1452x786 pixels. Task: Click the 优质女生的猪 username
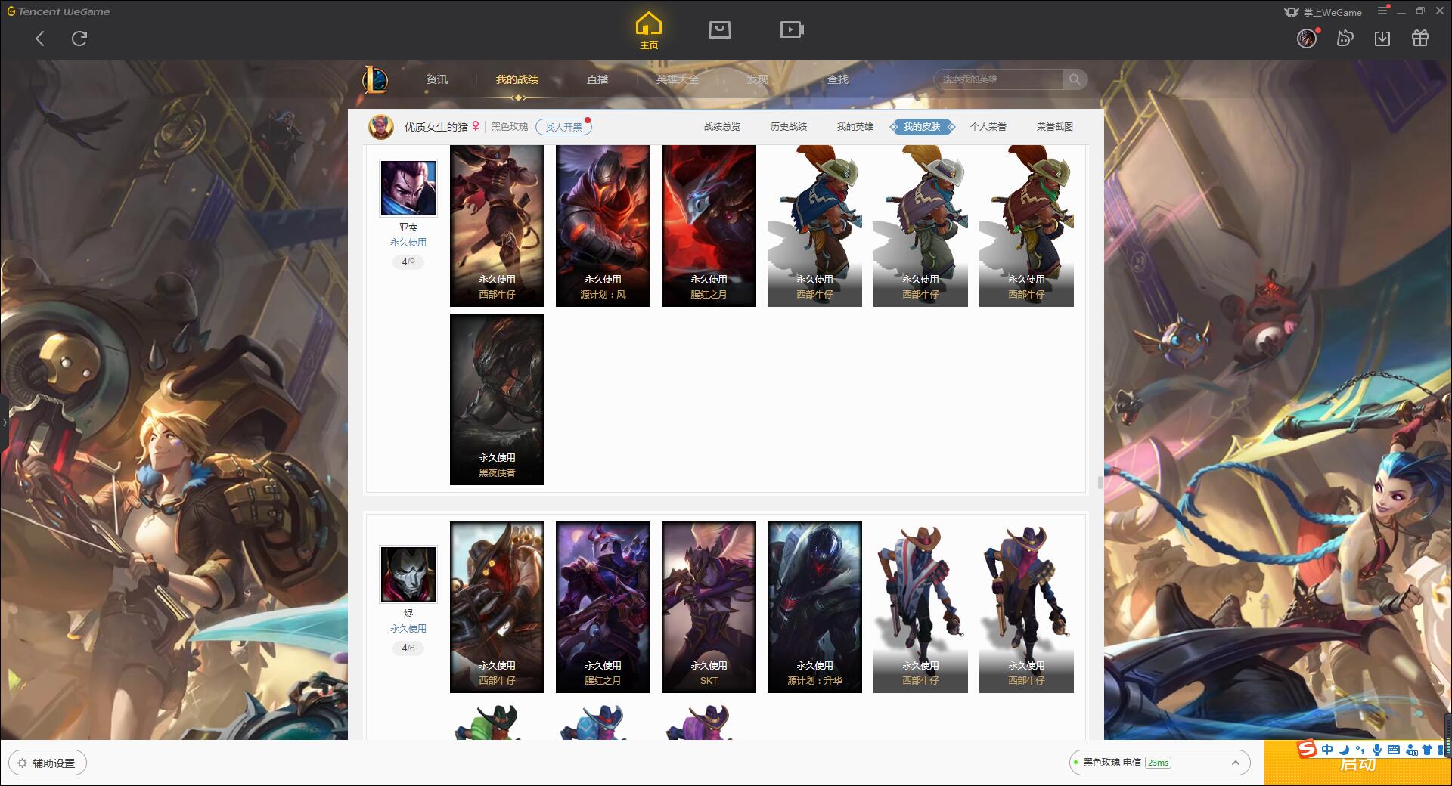point(436,127)
